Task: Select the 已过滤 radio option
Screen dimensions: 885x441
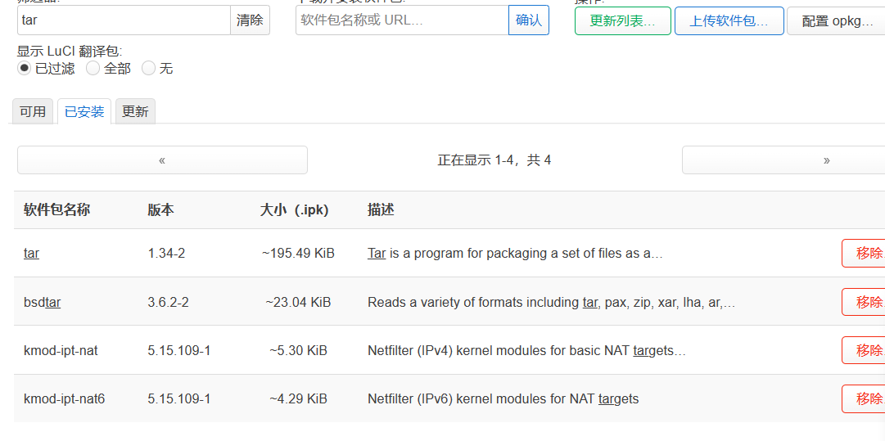Action: click(24, 68)
